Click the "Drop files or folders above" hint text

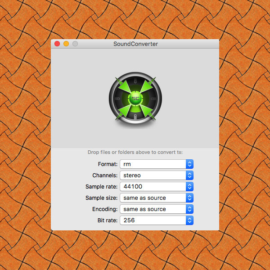coord(135,152)
